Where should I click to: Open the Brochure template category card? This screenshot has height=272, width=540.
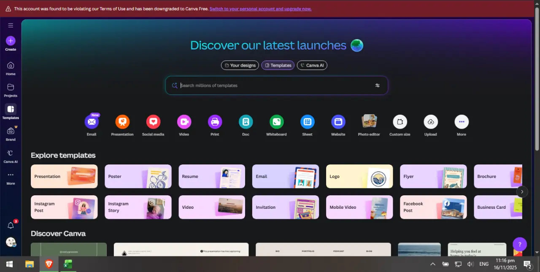498,176
